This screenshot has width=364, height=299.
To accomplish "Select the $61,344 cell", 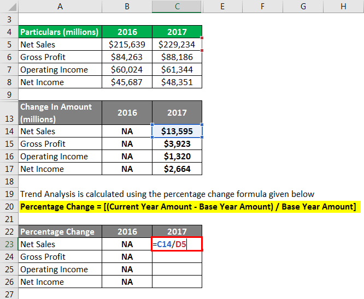I will (177, 69).
